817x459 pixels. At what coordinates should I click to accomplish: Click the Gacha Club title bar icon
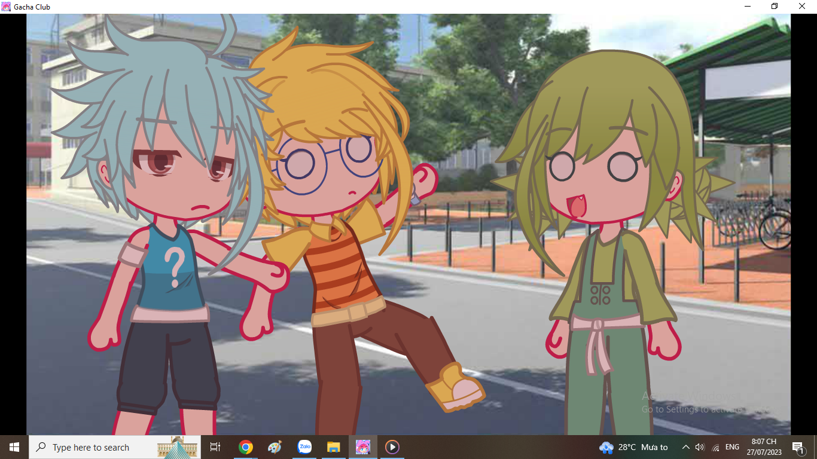[x=6, y=7]
